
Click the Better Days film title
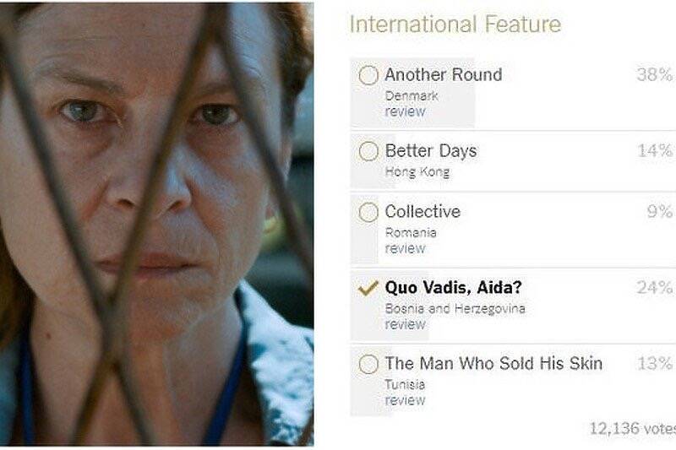tap(430, 151)
